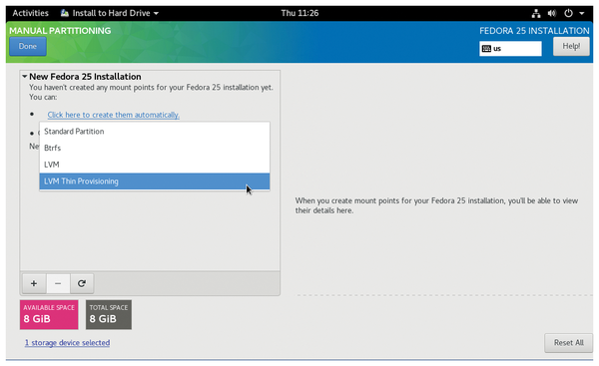Click the Thu 11:26 clock in top bar
599x366 pixels.
click(x=299, y=13)
